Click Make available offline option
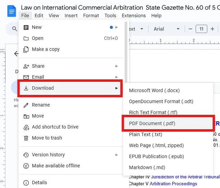220x188 pixels. click(56, 166)
